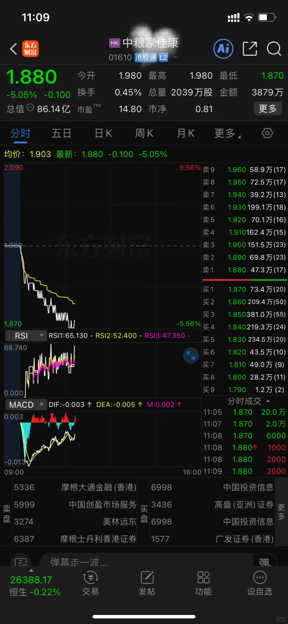Tap the 换手 0.45% value
This screenshot has width=288, height=624.
pos(128,92)
